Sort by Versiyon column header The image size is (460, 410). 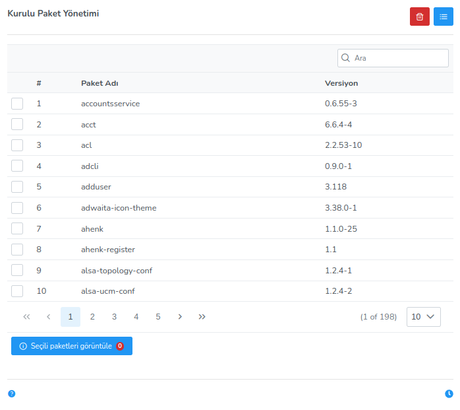[x=341, y=83]
